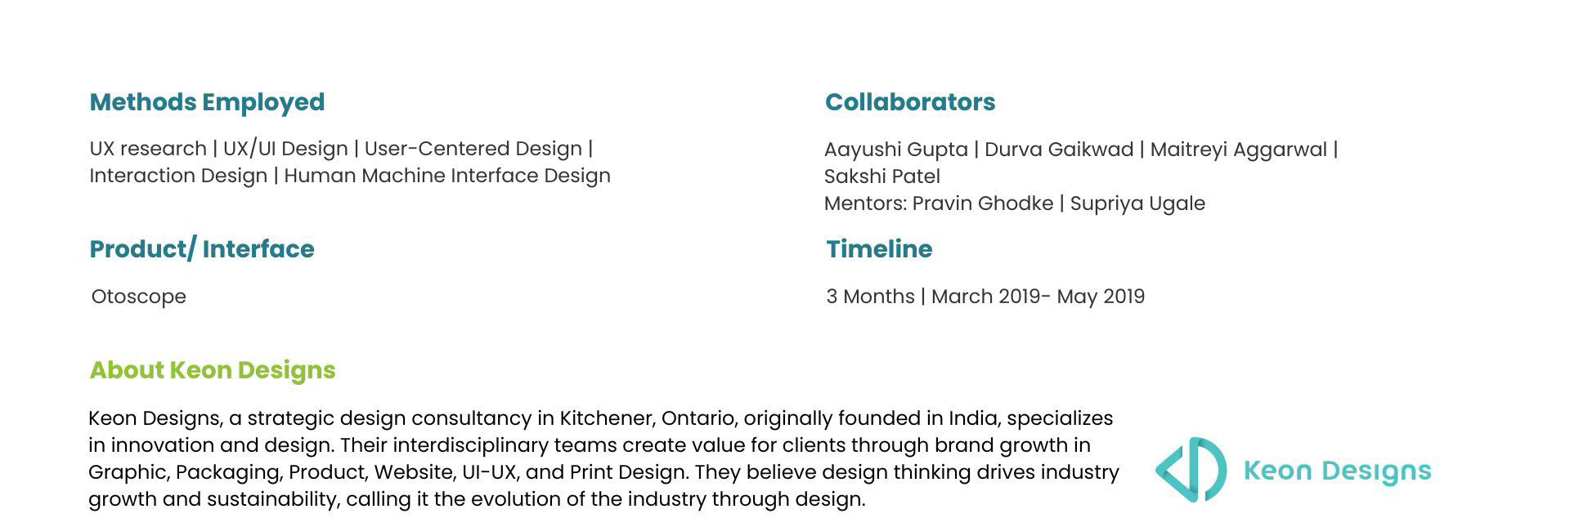Image resolution: width=1570 pixels, height=527 pixels.
Task: Click the Methods Employed heading
Action: pos(207,102)
